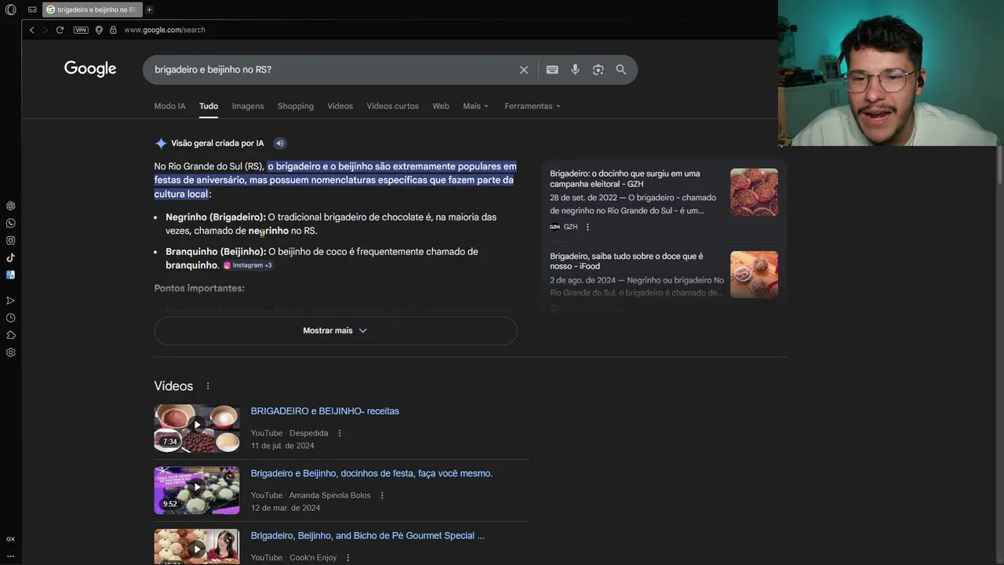Open iFood Brigadeiro article link

click(627, 261)
